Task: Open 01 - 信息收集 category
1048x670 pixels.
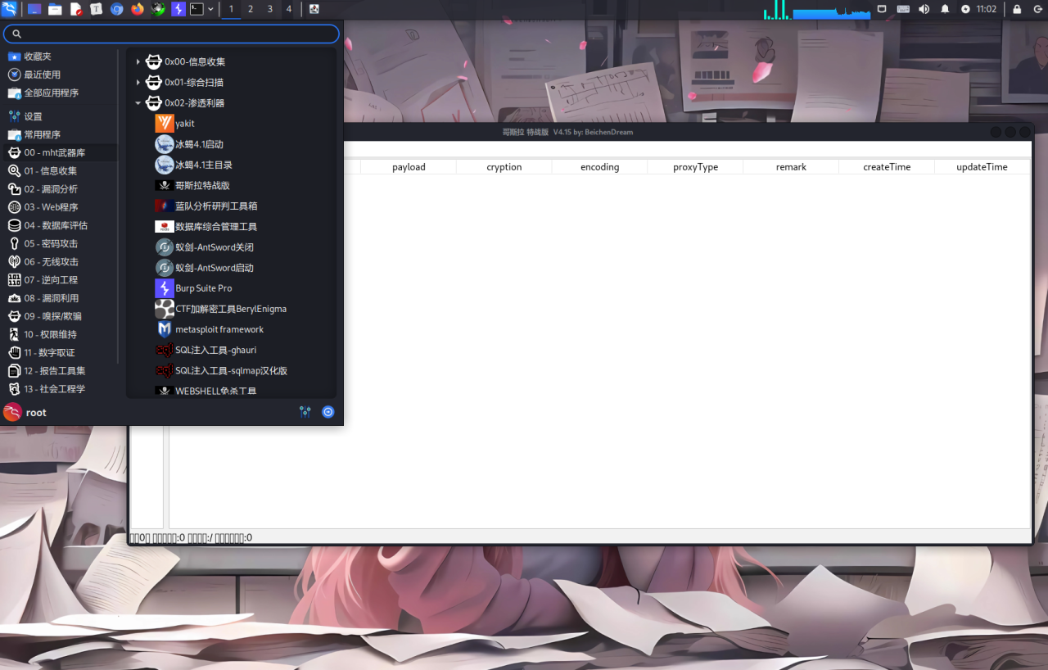Action: point(61,170)
